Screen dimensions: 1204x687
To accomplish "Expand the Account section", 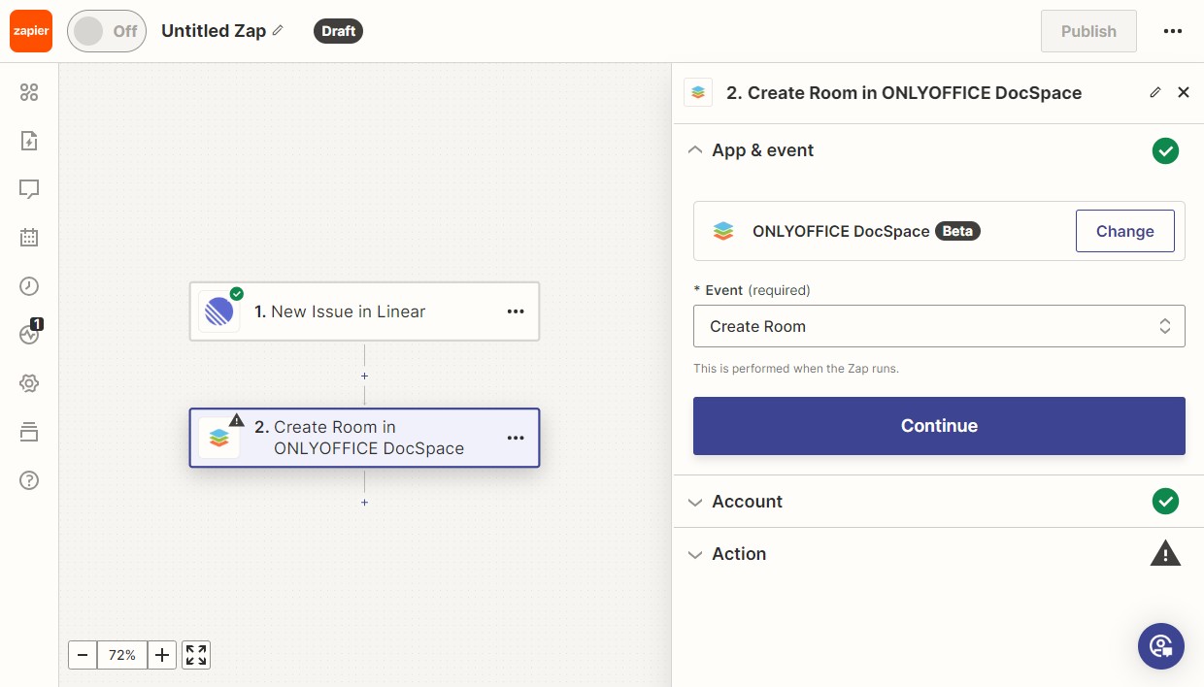I will pos(747,502).
